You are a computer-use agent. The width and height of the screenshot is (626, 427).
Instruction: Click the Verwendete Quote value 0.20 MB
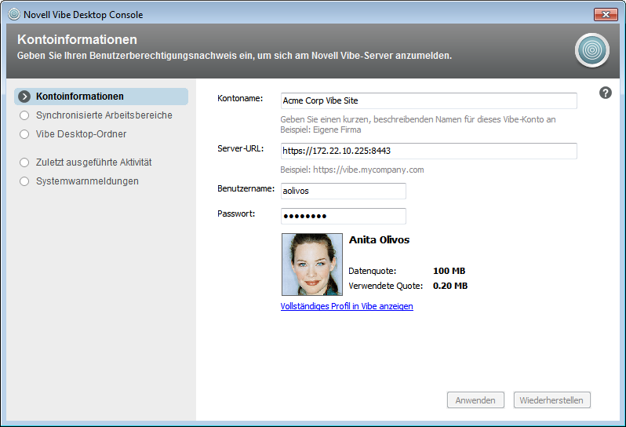450,286
